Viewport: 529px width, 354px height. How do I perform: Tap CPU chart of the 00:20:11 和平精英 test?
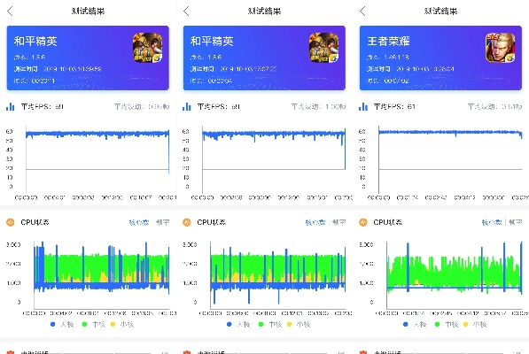[x=101, y=275]
